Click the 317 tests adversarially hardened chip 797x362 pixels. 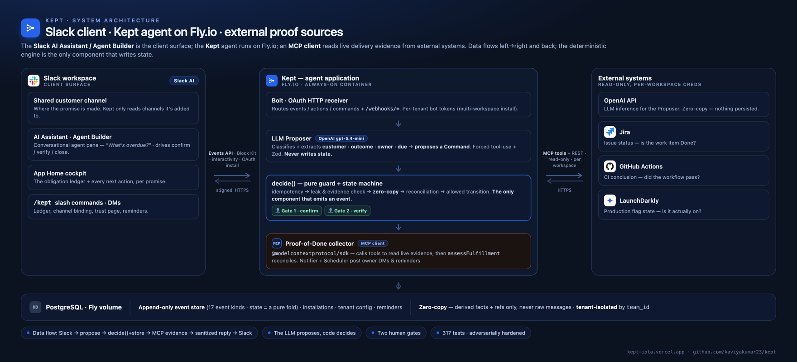tap(480, 333)
